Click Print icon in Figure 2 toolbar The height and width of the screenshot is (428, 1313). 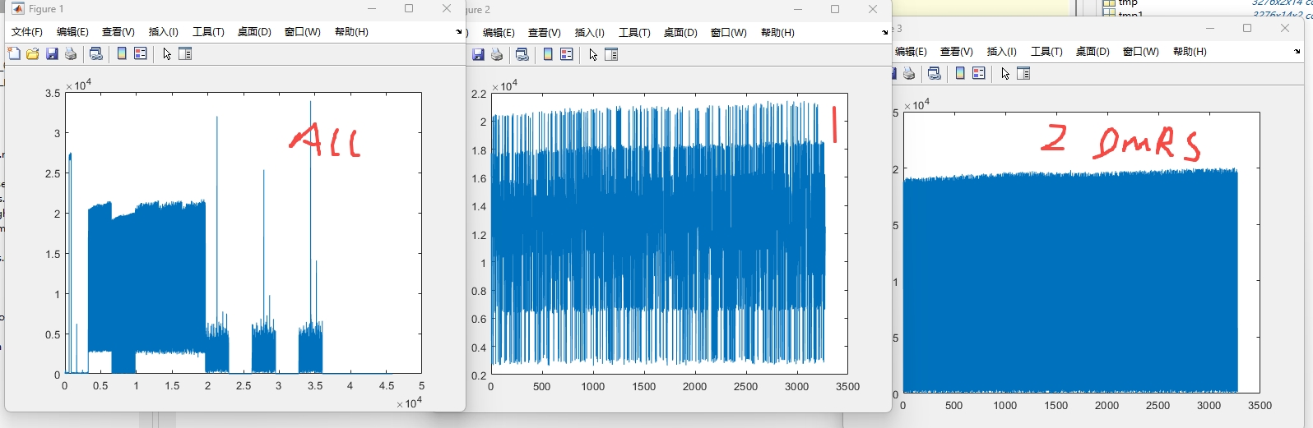[497, 54]
